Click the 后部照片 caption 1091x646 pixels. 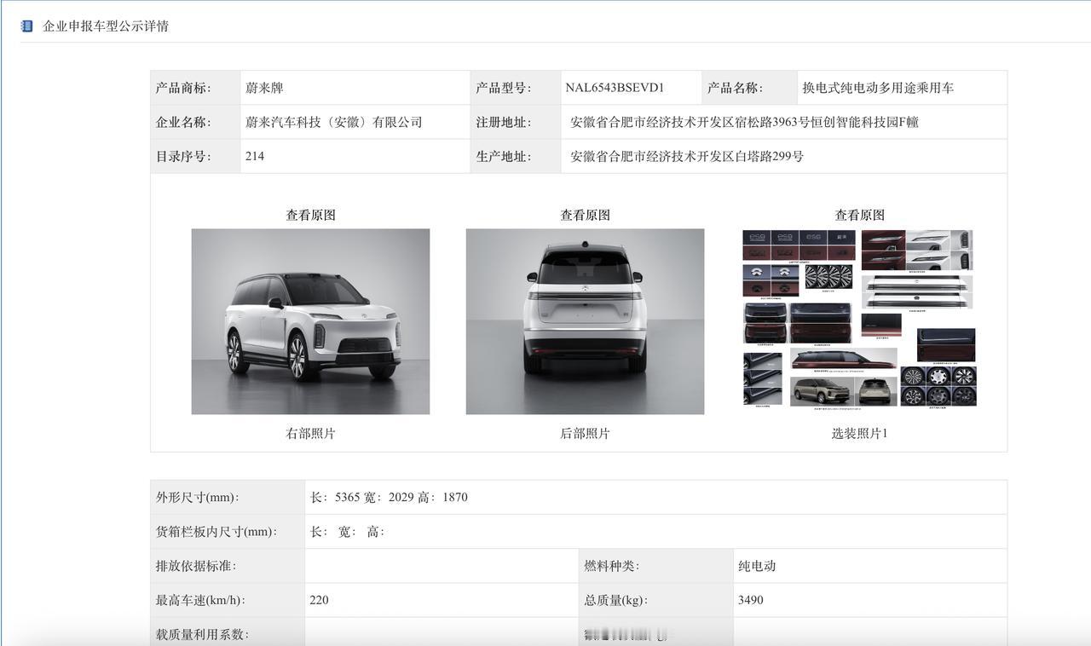coord(585,434)
